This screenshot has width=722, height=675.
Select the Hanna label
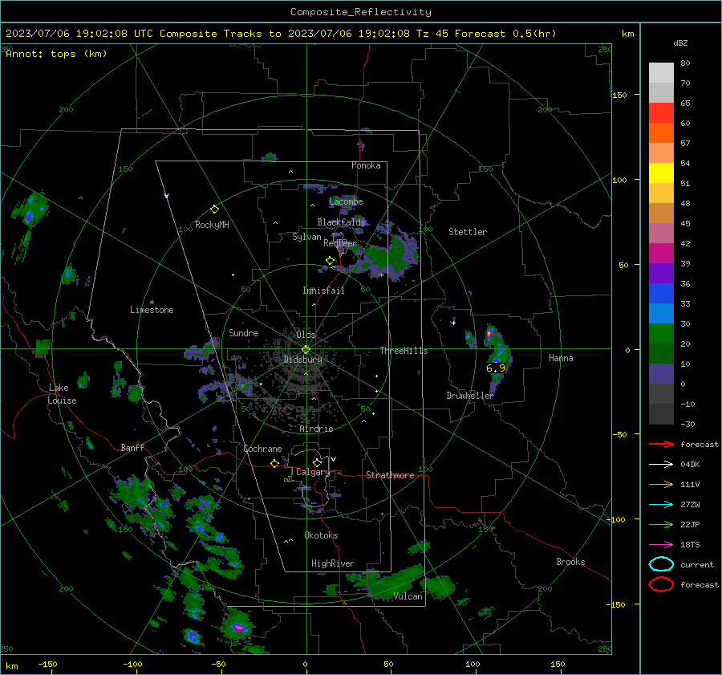[x=561, y=358]
